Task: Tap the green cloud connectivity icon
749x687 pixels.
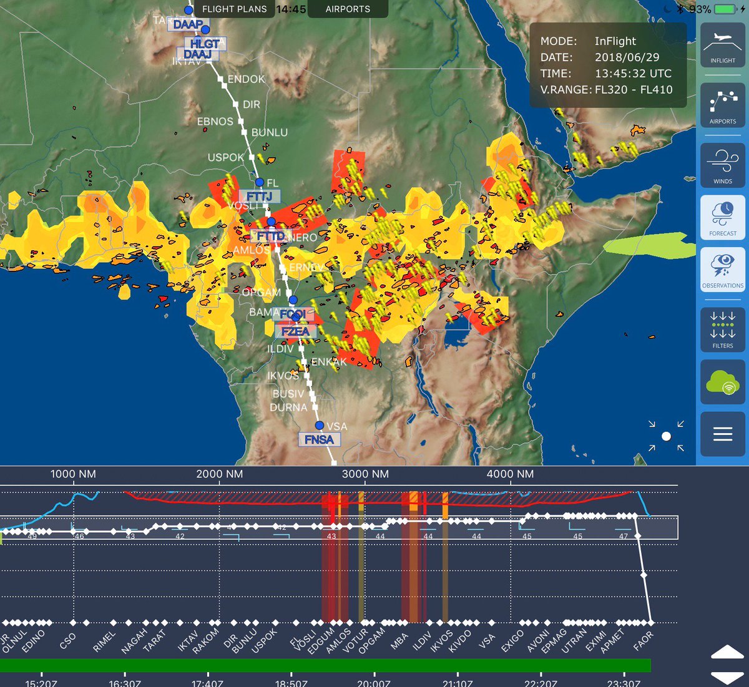Action: (x=722, y=381)
